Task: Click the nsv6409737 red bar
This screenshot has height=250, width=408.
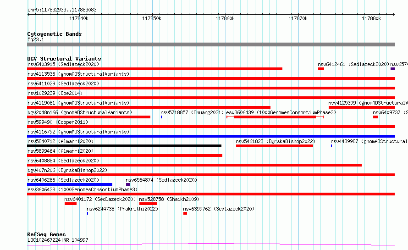Action: (x=375, y=117)
